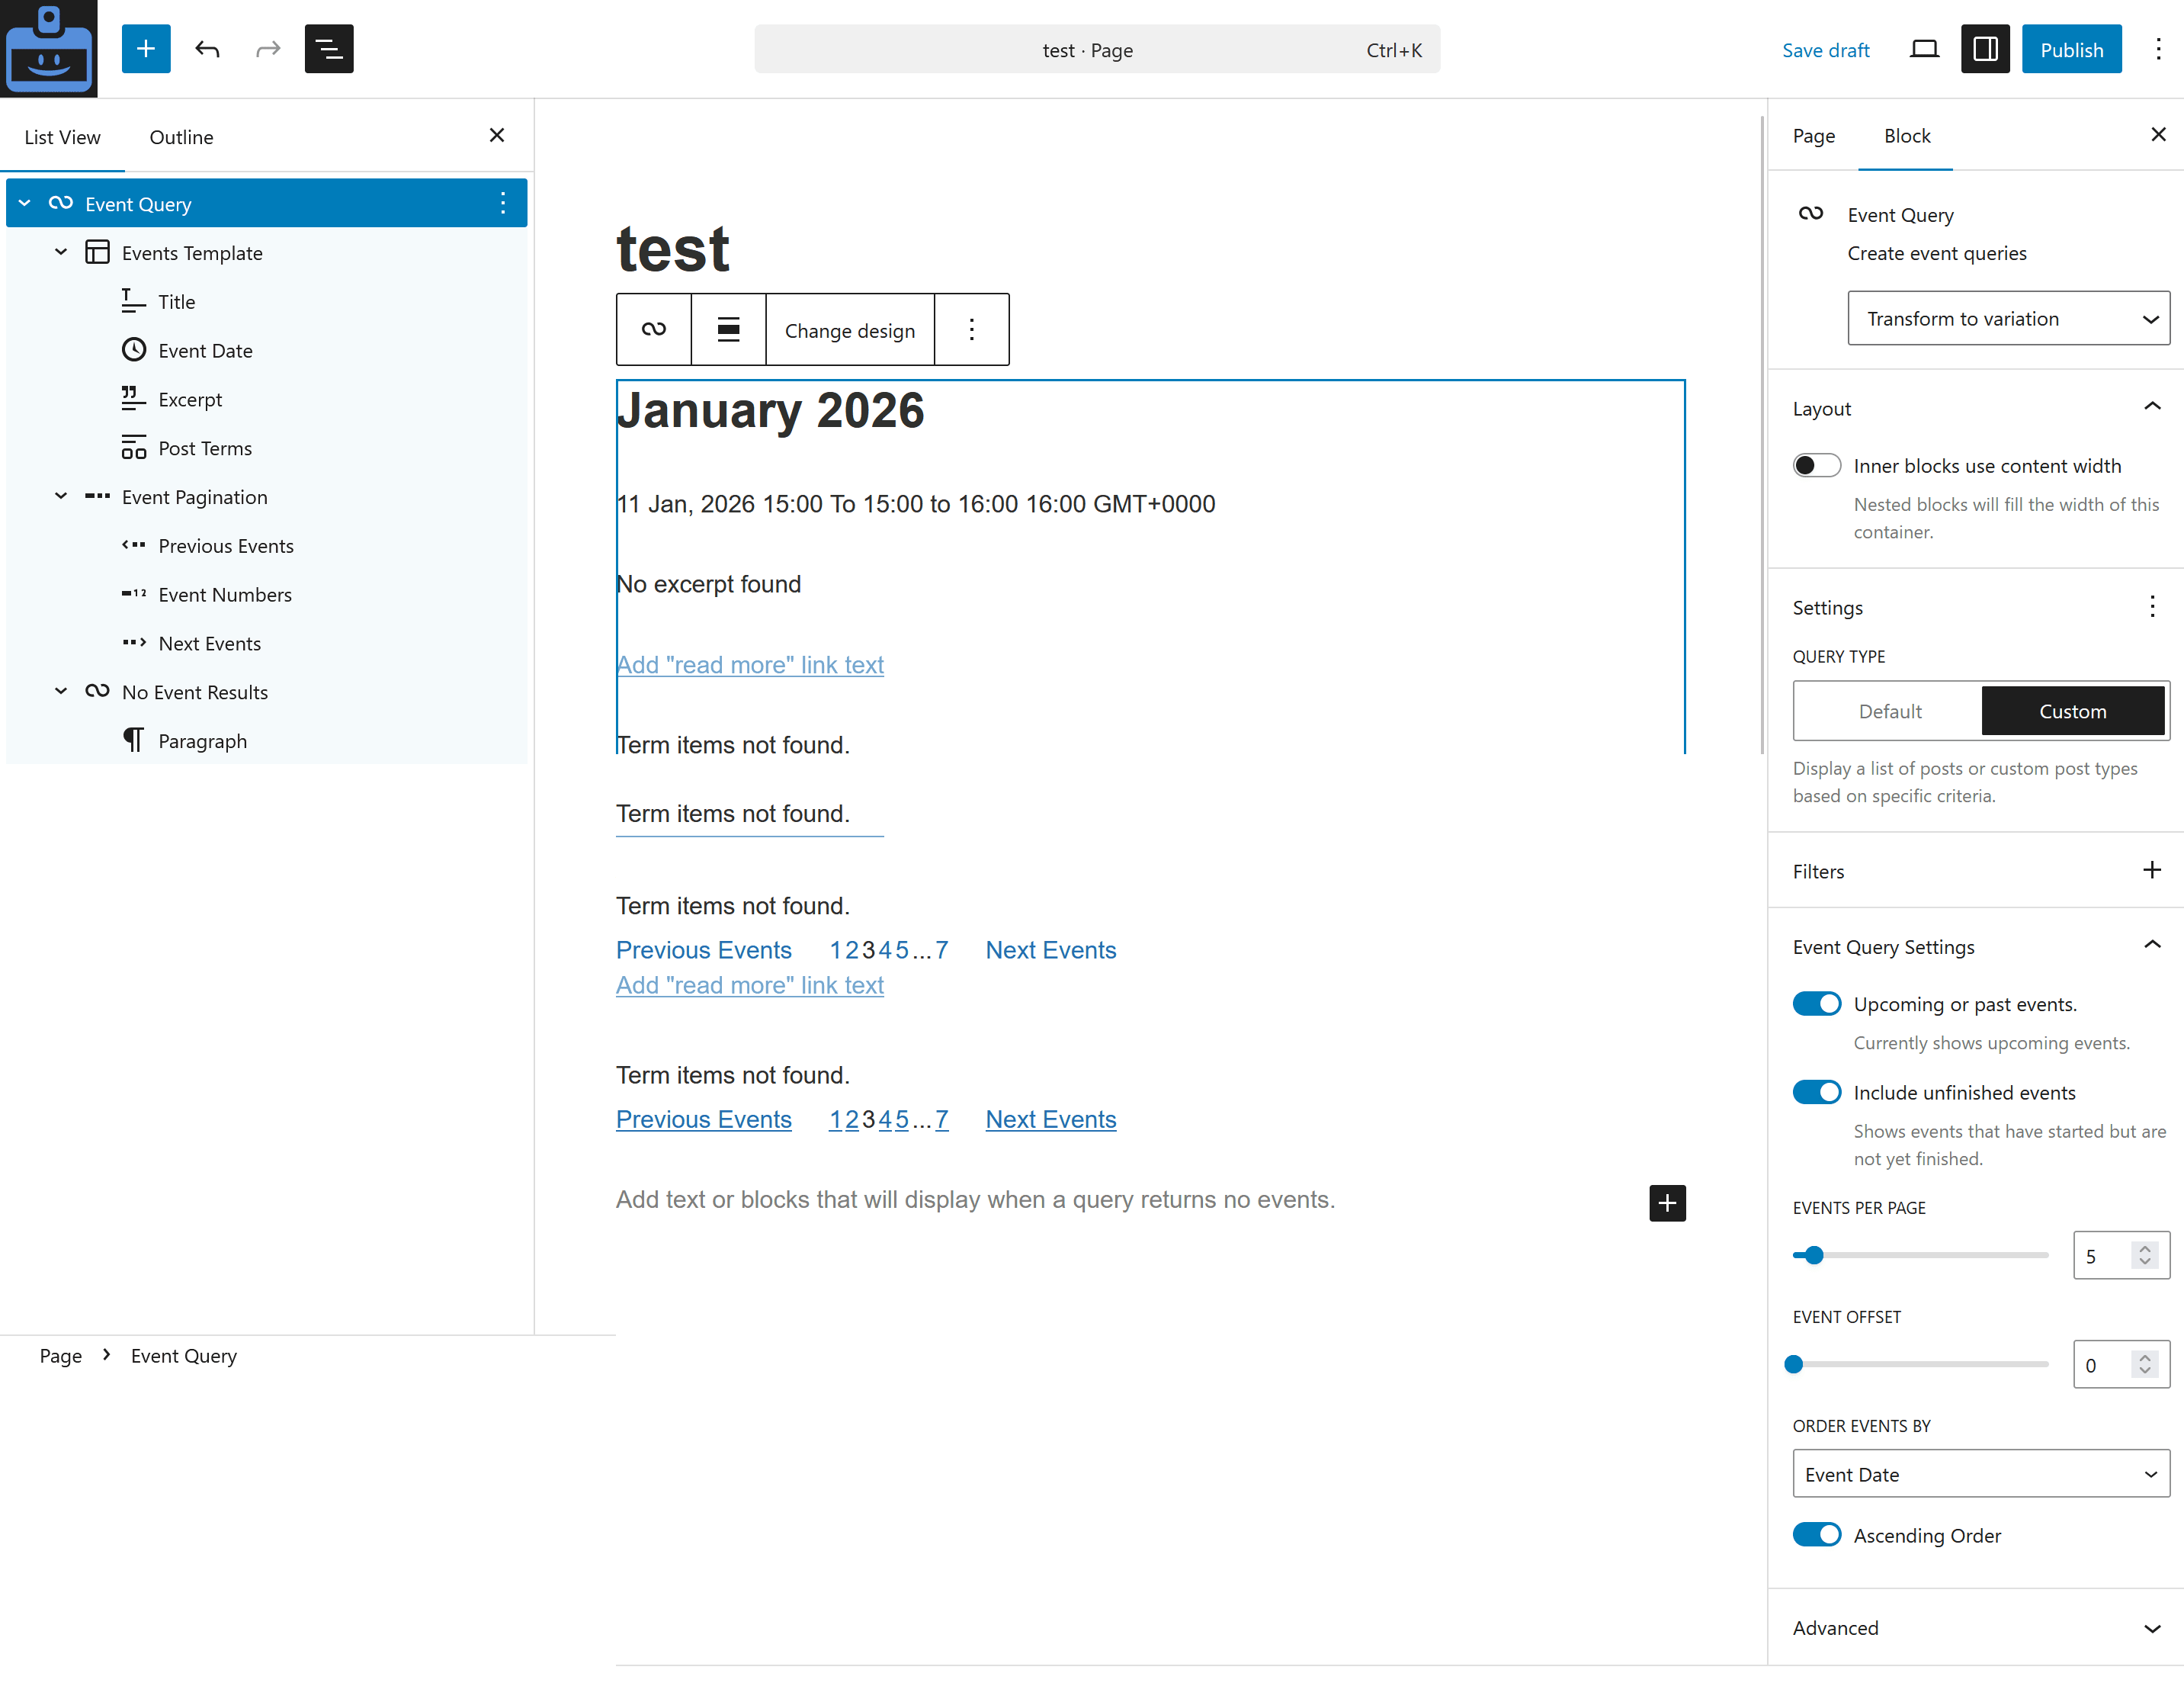This screenshot has width=2184, height=1702.
Task: Open the command palette search bar
Action: click(x=1097, y=50)
